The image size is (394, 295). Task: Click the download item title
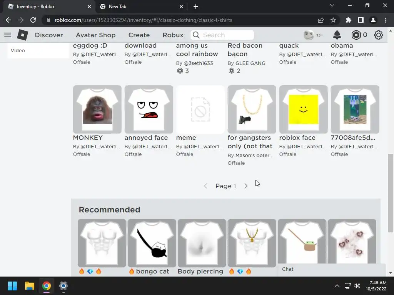tap(140, 46)
